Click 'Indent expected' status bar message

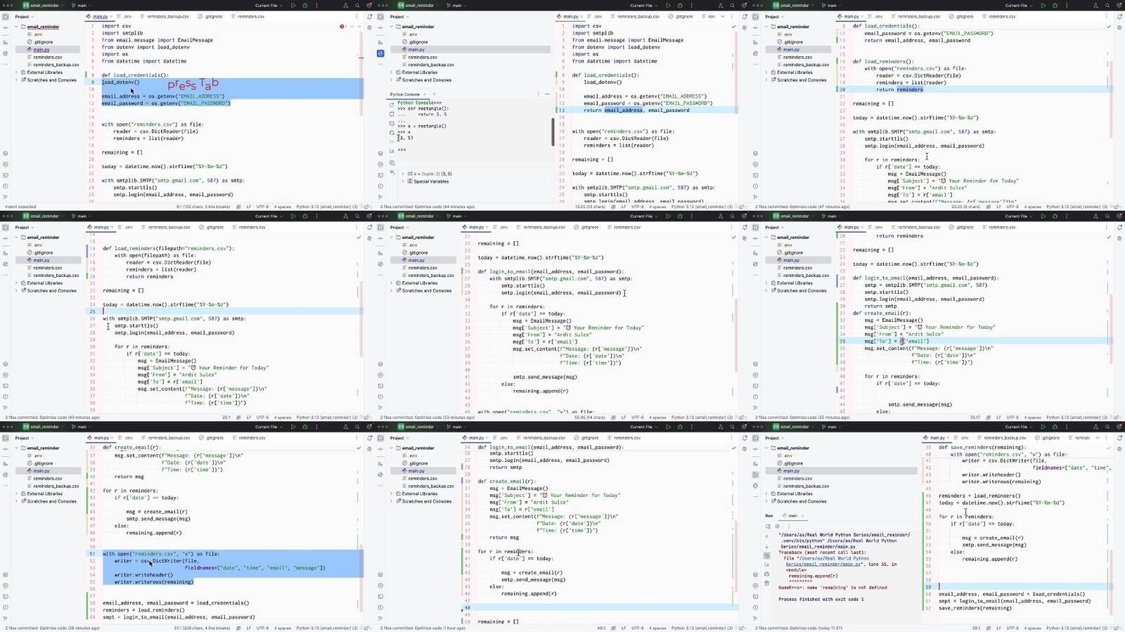point(20,207)
